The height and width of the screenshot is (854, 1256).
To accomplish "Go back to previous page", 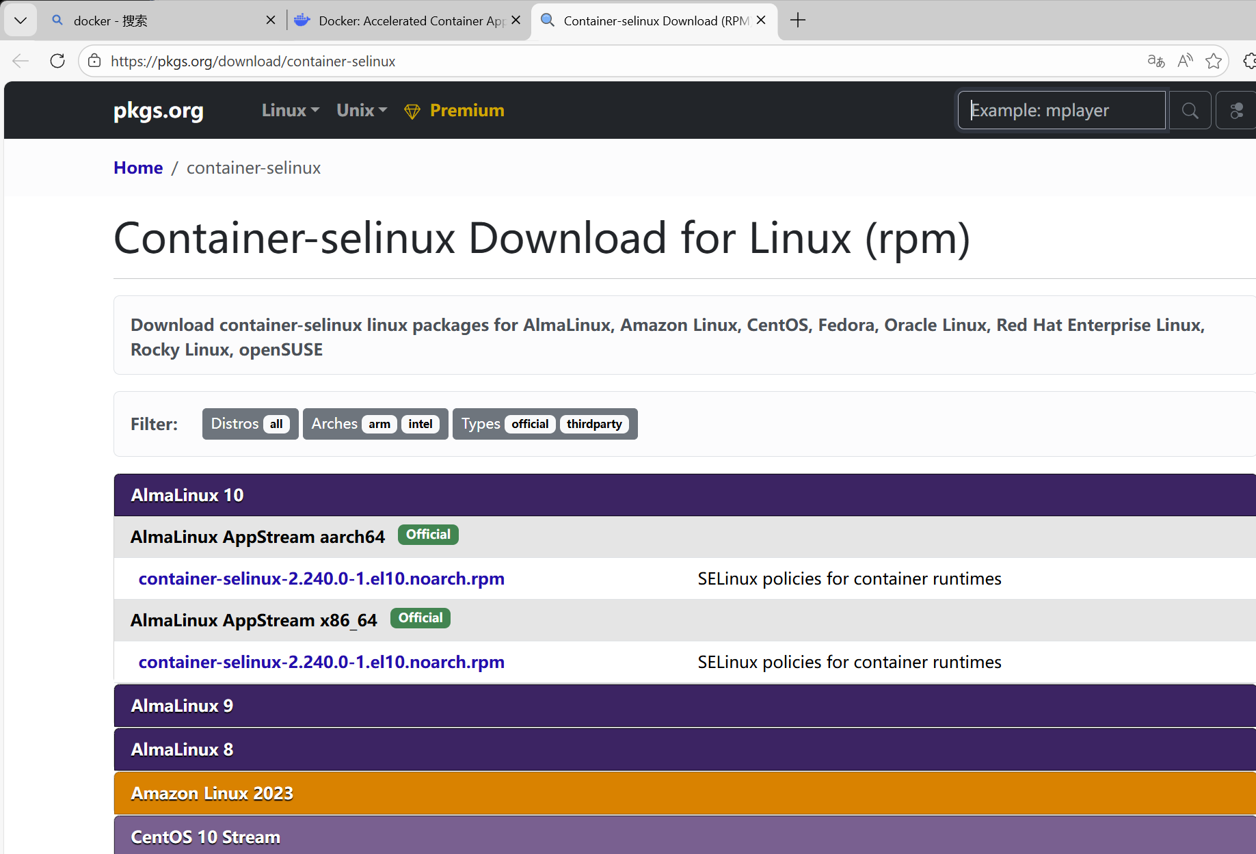I will 21,61.
